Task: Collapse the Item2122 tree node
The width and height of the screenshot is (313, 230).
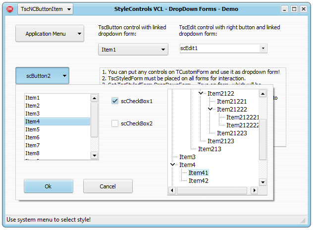Action: [201, 93]
